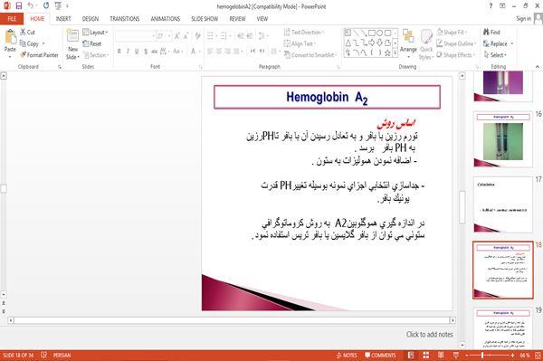Click the Save icon in quick access toolbar
This screenshot has height=361, width=543.
pyautogui.click(x=19, y=5)
